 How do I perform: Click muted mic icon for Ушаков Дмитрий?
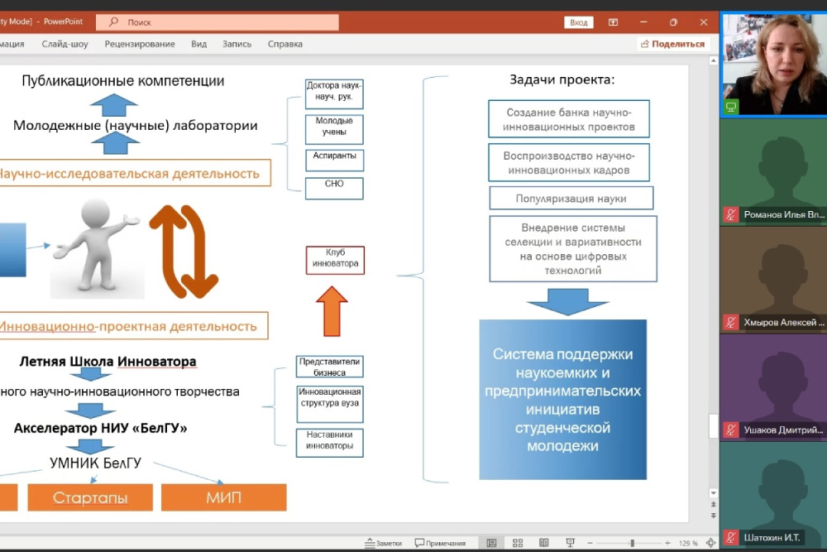730,430
